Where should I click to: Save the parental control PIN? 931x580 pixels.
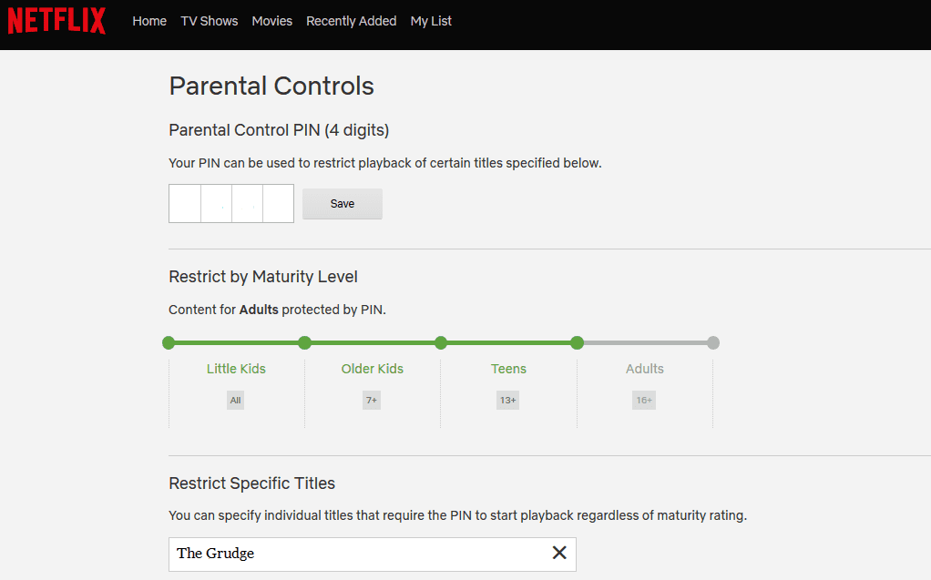click(x=343, y=204)
